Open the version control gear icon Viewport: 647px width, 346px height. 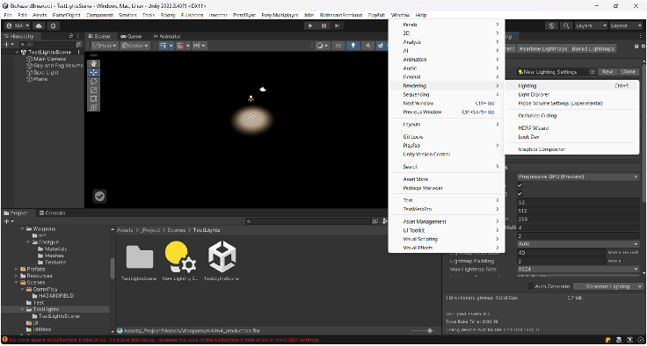(x=53, y=25)
